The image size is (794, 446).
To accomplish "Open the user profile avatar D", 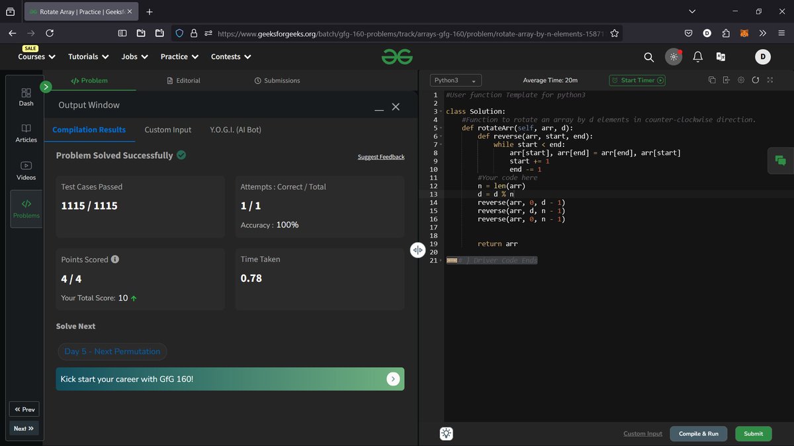I will point(763,57).
